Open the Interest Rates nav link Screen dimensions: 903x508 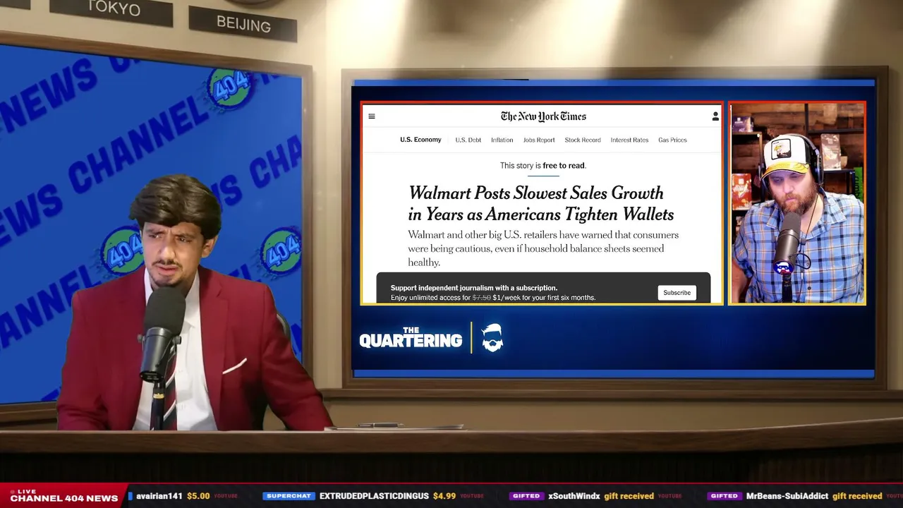click(629, 140)
